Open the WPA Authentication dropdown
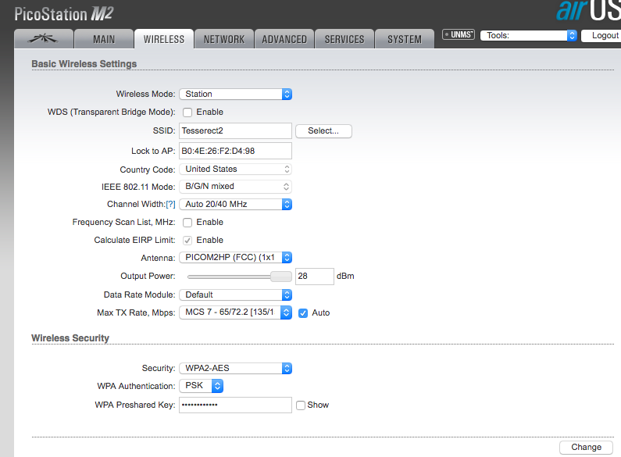Viewport: 621px width, 457px height. coord(202,386)
